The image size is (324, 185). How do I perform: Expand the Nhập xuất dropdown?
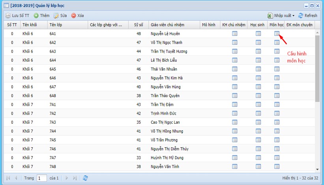click(x=281, y=15)
